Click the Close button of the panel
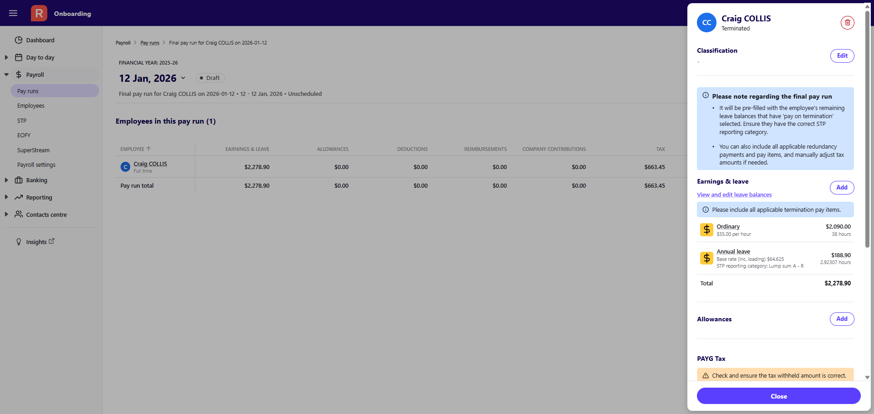Image resolution: width=874 pixels, height=414 pixels. click(x=778, y=396)
